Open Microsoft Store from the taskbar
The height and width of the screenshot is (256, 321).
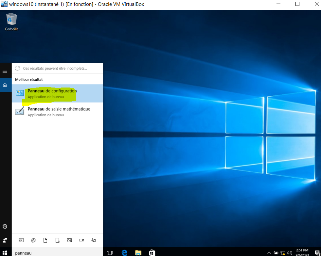(152, 252)
